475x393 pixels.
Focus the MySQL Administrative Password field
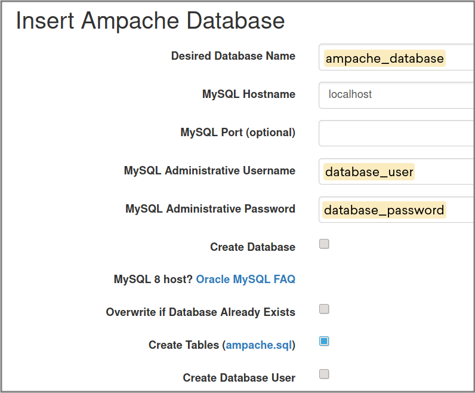click(x=396, y=210)
